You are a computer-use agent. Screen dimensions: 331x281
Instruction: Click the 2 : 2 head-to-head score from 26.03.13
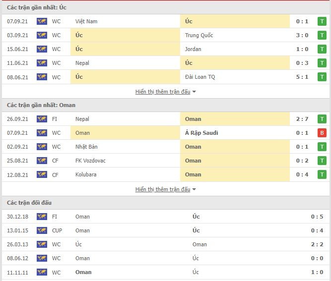click(x=317, y=244)
